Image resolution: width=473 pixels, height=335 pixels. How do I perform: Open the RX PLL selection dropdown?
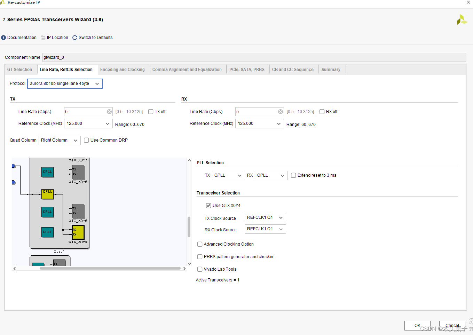click(271, 175)
